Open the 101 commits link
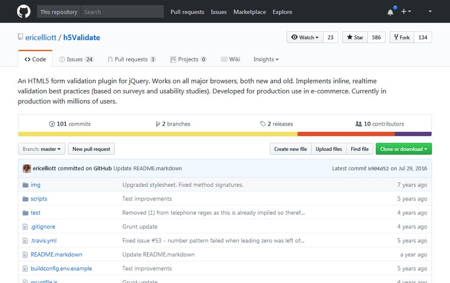This screenshot has height=283, width=450. point(70,124)
